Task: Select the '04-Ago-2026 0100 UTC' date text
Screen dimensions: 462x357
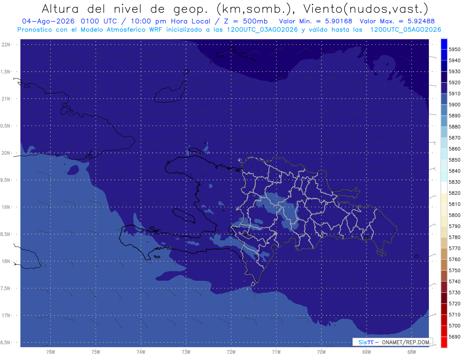Action: (69, 21)
